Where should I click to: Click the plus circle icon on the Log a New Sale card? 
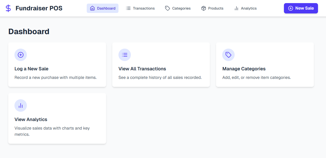tap(21, 55)
